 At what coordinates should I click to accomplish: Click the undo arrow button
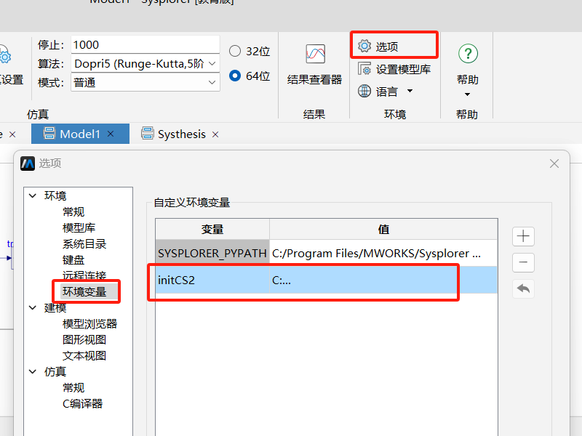(523, 288)
